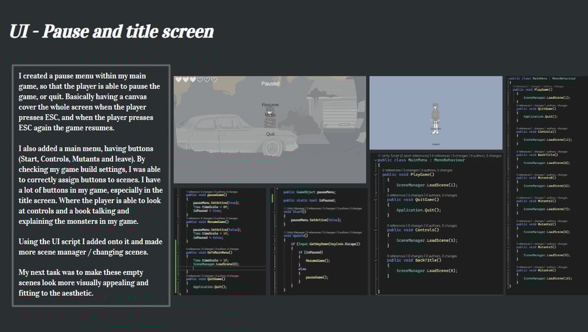Collapse the QuitGame method chevron

pos(376,200)
